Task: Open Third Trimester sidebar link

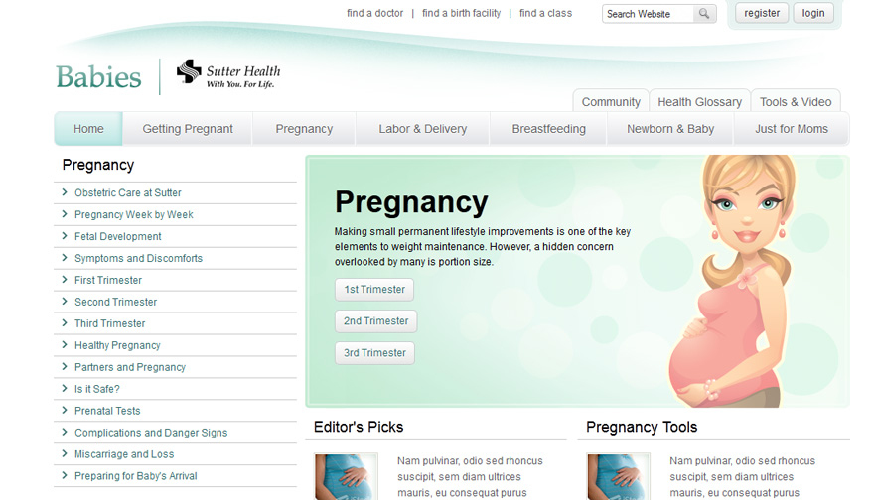Action: tap(110, 323)
